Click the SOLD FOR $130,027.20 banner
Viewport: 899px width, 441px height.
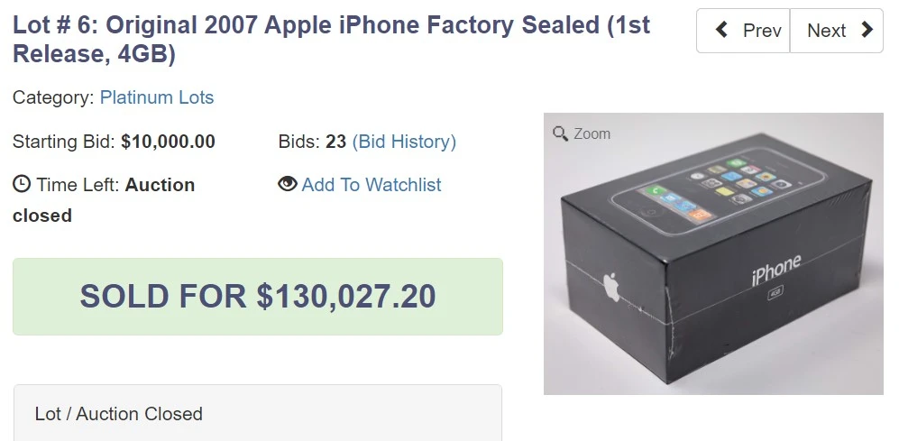(x=258, y=297)
